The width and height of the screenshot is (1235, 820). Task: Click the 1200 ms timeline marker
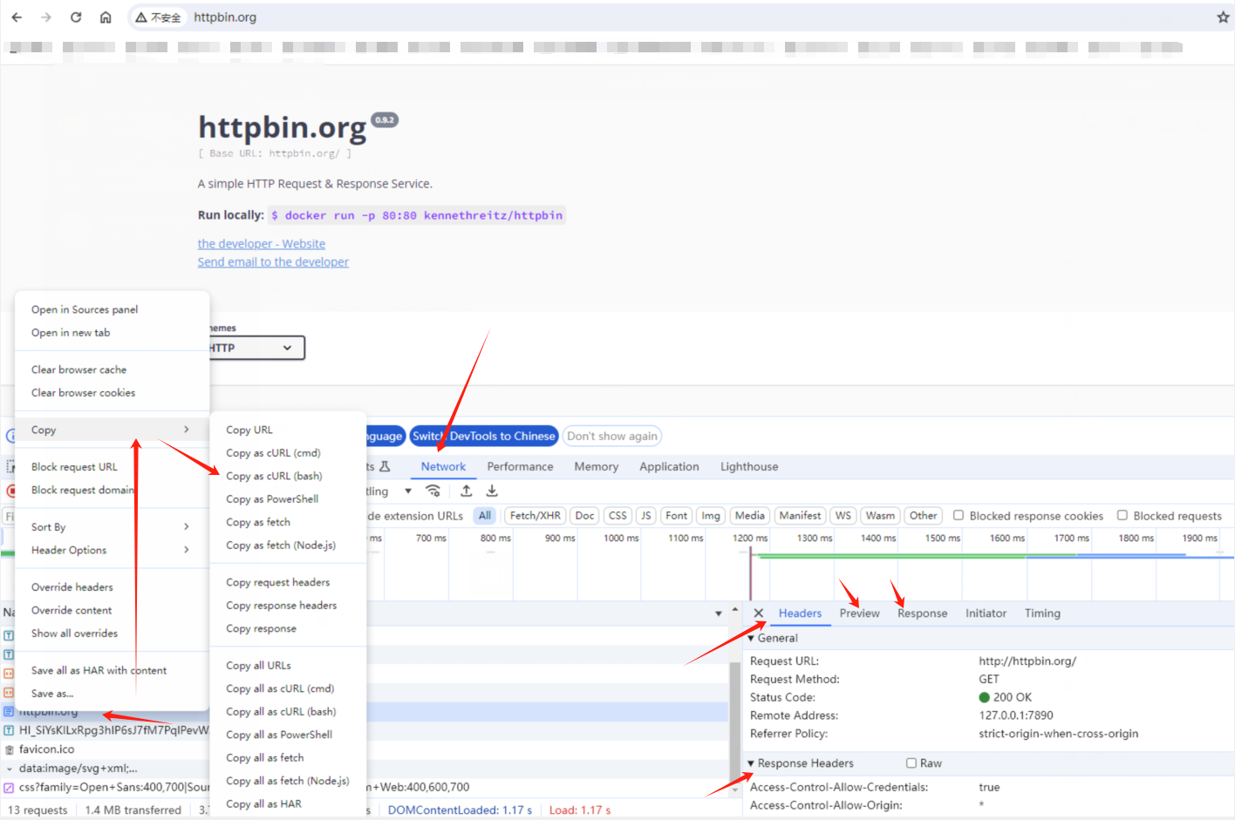pos(749,539)
